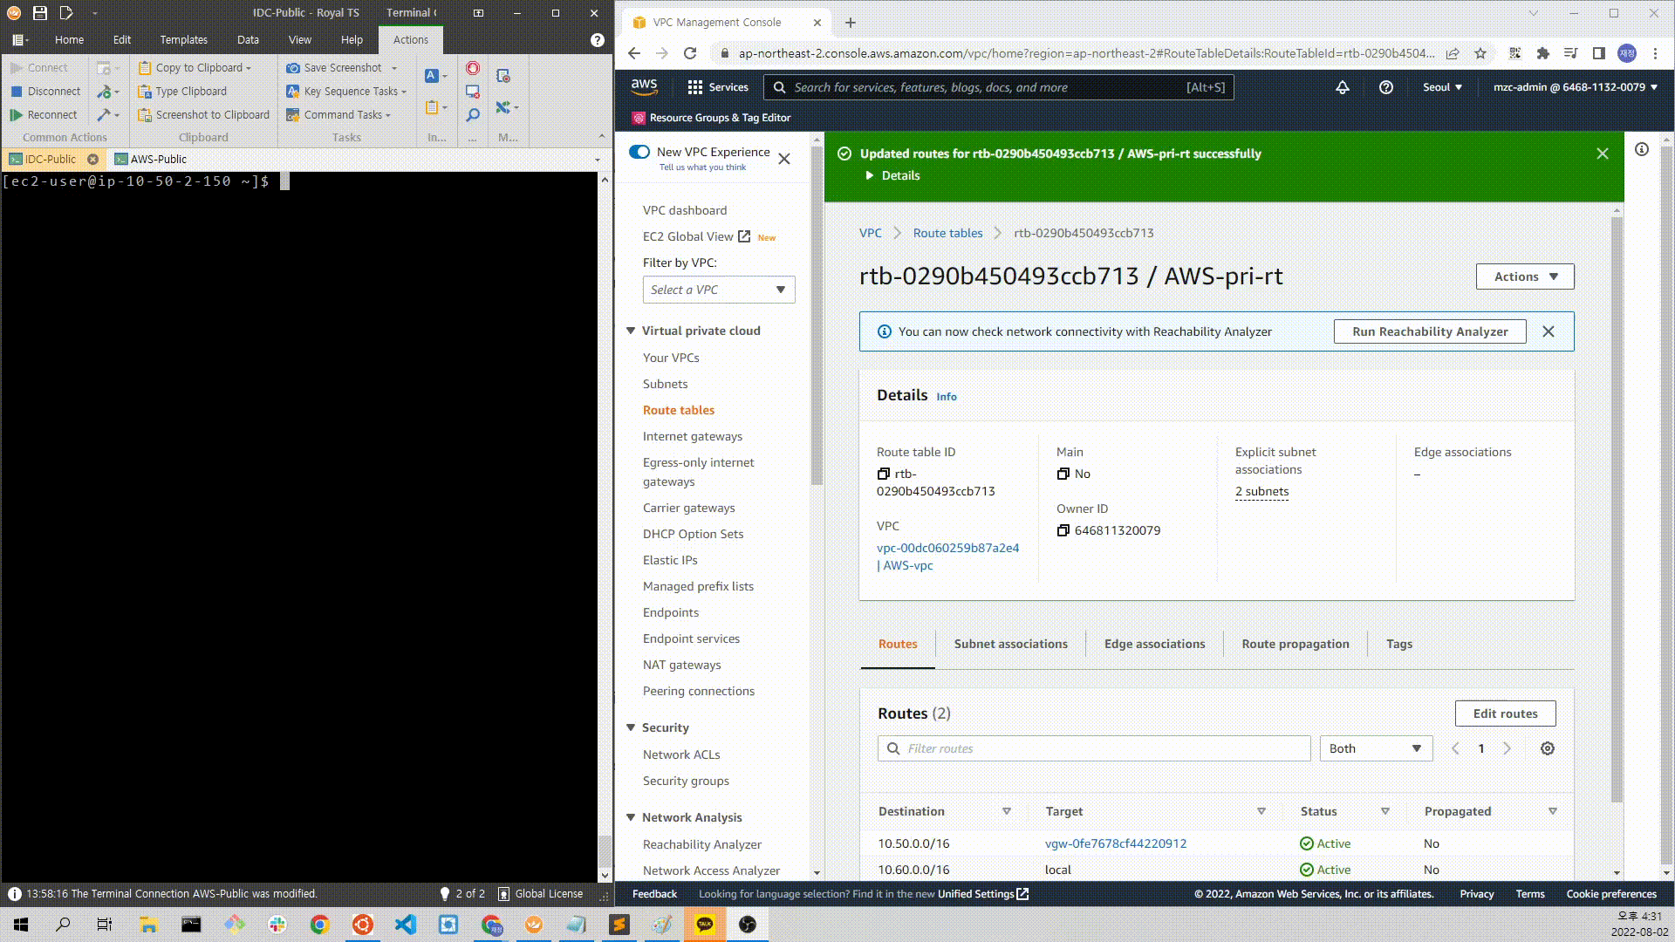Toggle the New VPC Experience switch
The height and width of the screenshot is (942, 1675).
(639, 152)
